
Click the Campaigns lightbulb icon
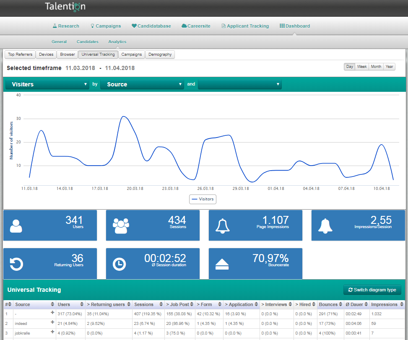point(92,26)
